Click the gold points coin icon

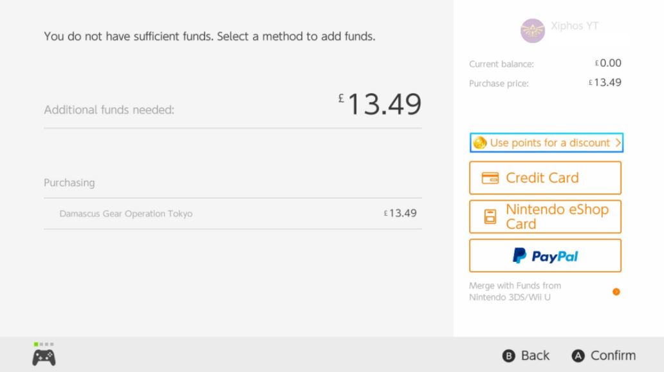(479, 143)
